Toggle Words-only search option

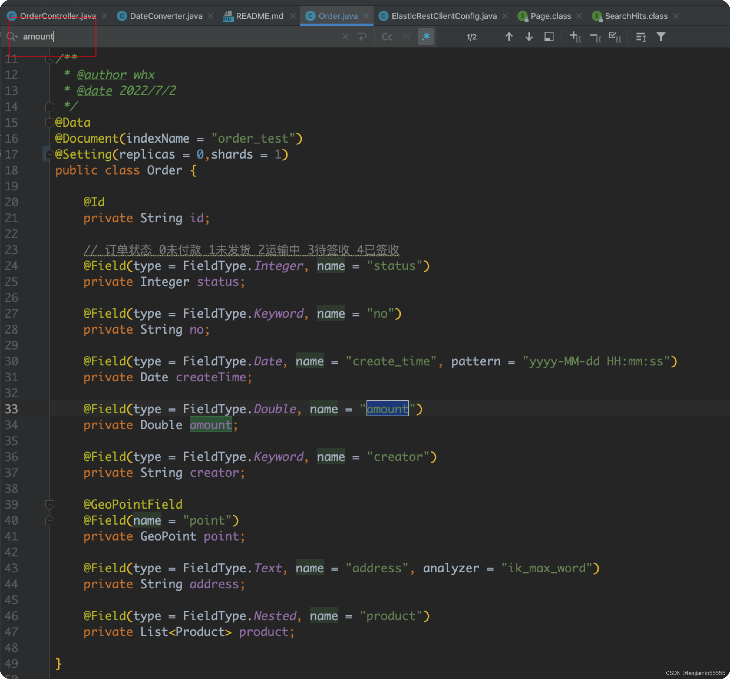[x=407, y=37]
